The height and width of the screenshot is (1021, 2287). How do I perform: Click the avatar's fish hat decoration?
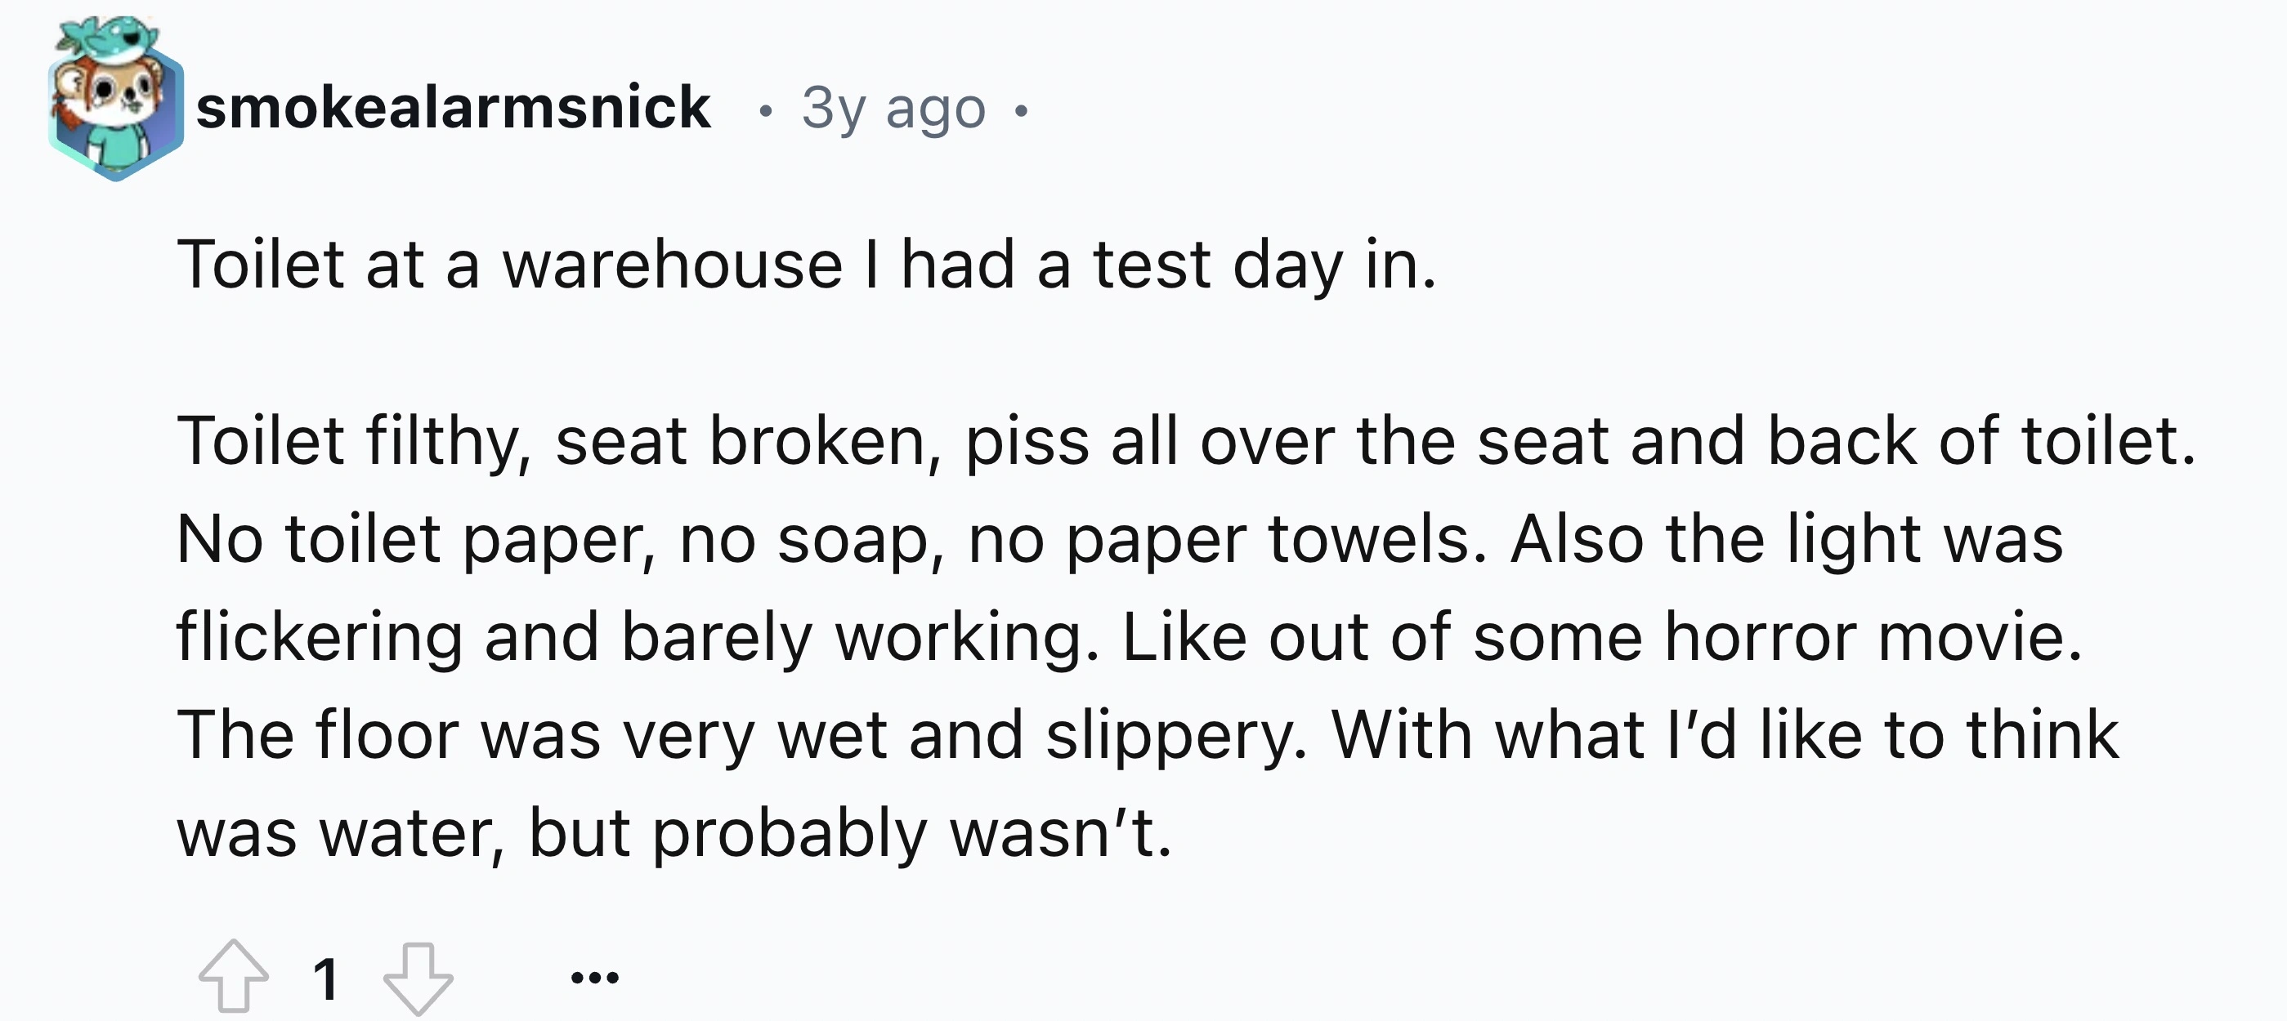coord(106,35)
